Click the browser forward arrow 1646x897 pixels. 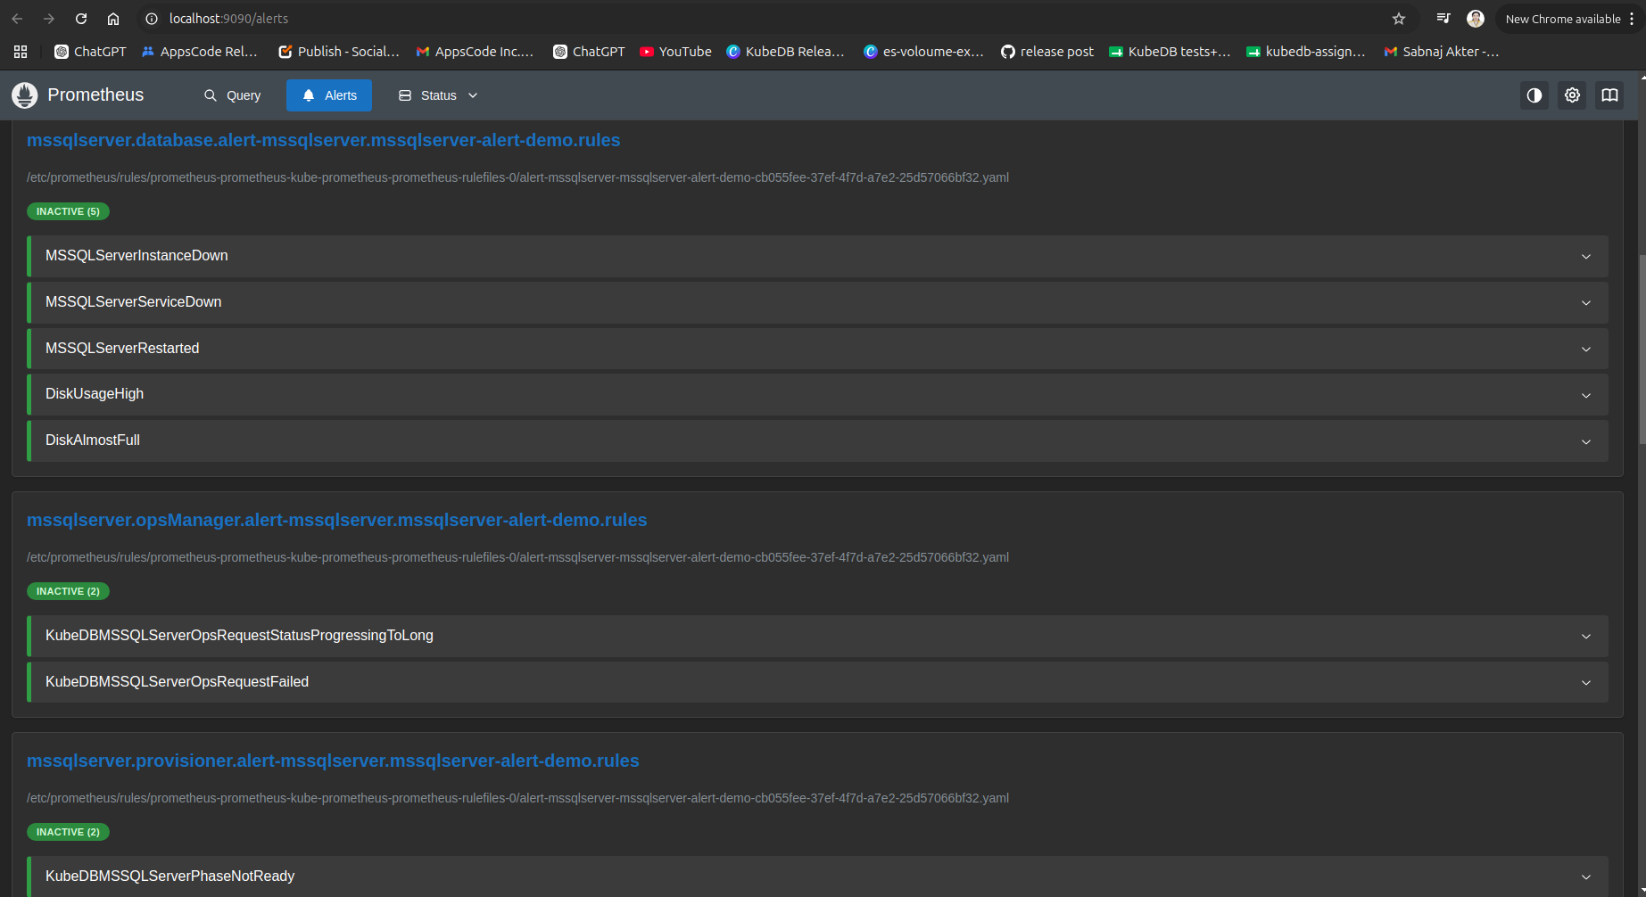pyautogui.click(x=49, y=19)
